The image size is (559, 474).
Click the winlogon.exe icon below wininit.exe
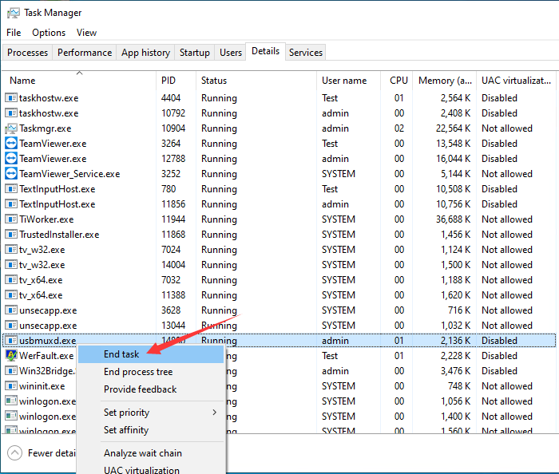(x=11, y=401)
